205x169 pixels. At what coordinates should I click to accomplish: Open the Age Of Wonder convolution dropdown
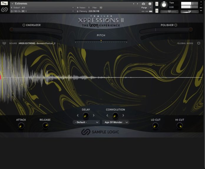click(116, 122)
